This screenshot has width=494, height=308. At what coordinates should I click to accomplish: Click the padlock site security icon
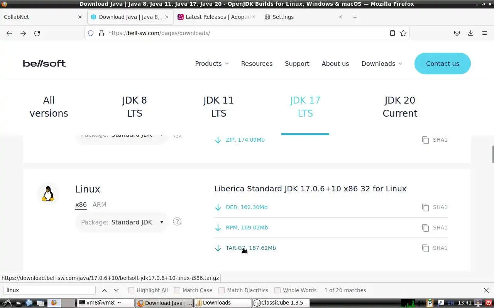coord(102,33)
